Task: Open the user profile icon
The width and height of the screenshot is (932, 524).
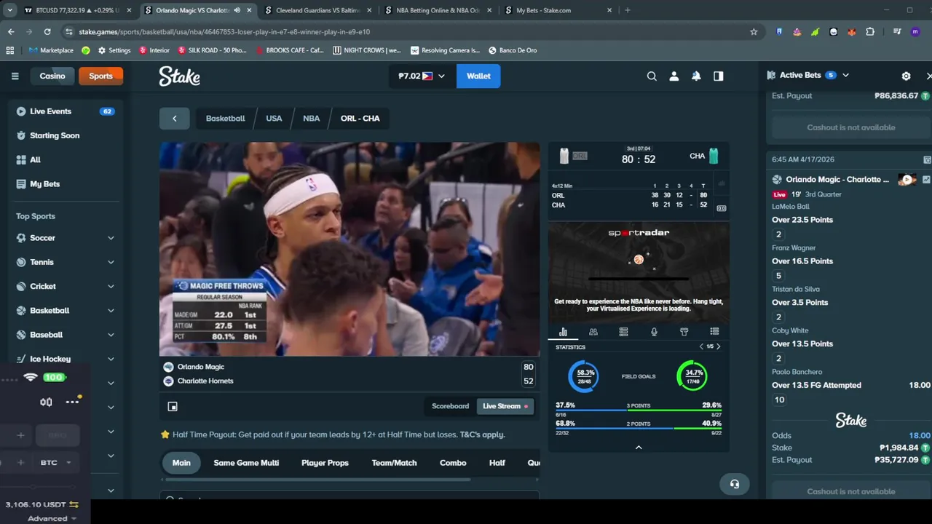Action: (674, 76)
